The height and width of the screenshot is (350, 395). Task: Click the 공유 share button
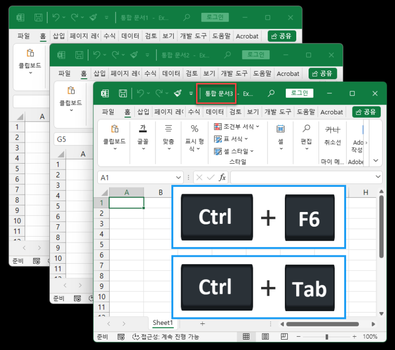tap(366, 112)
